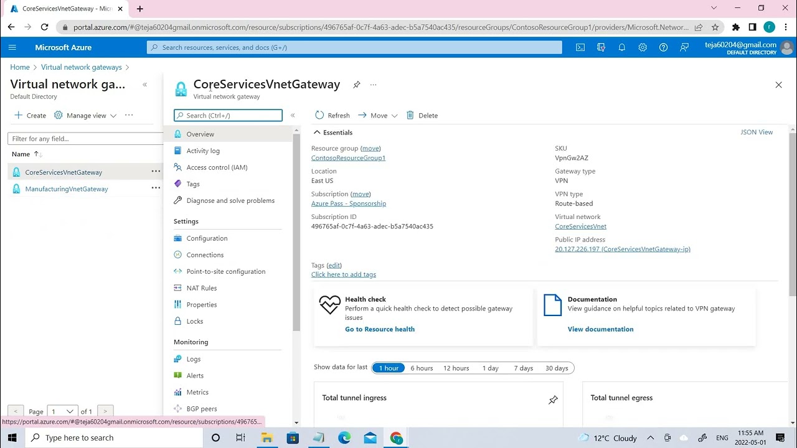Open Windows Start menu

point(12,437)
